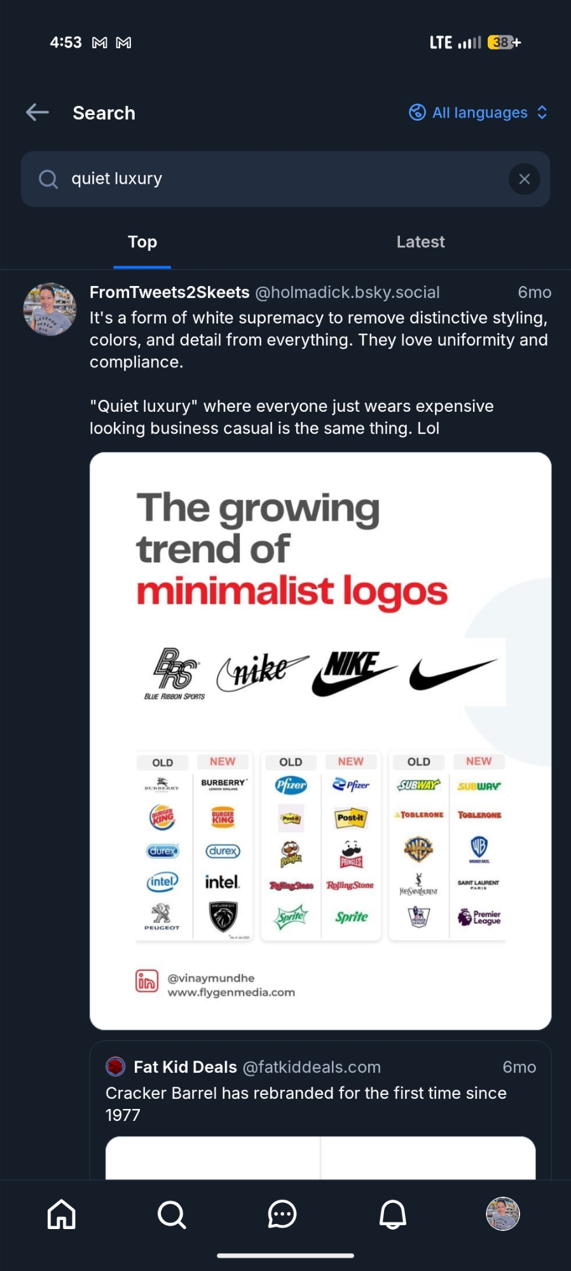Tap the back arrow icon

click(38, 112)
